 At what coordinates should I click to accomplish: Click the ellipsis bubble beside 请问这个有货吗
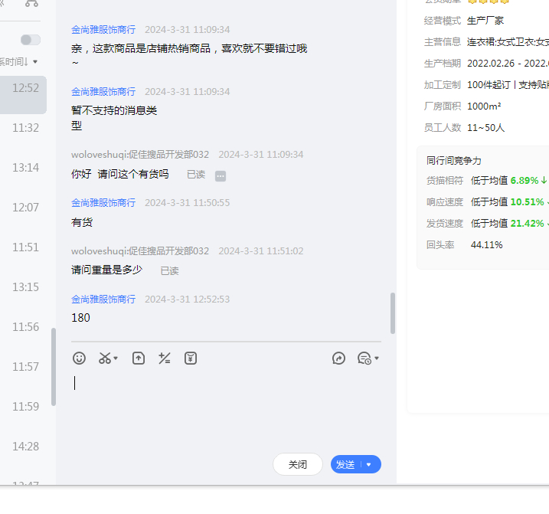click(x=221, y=175)
